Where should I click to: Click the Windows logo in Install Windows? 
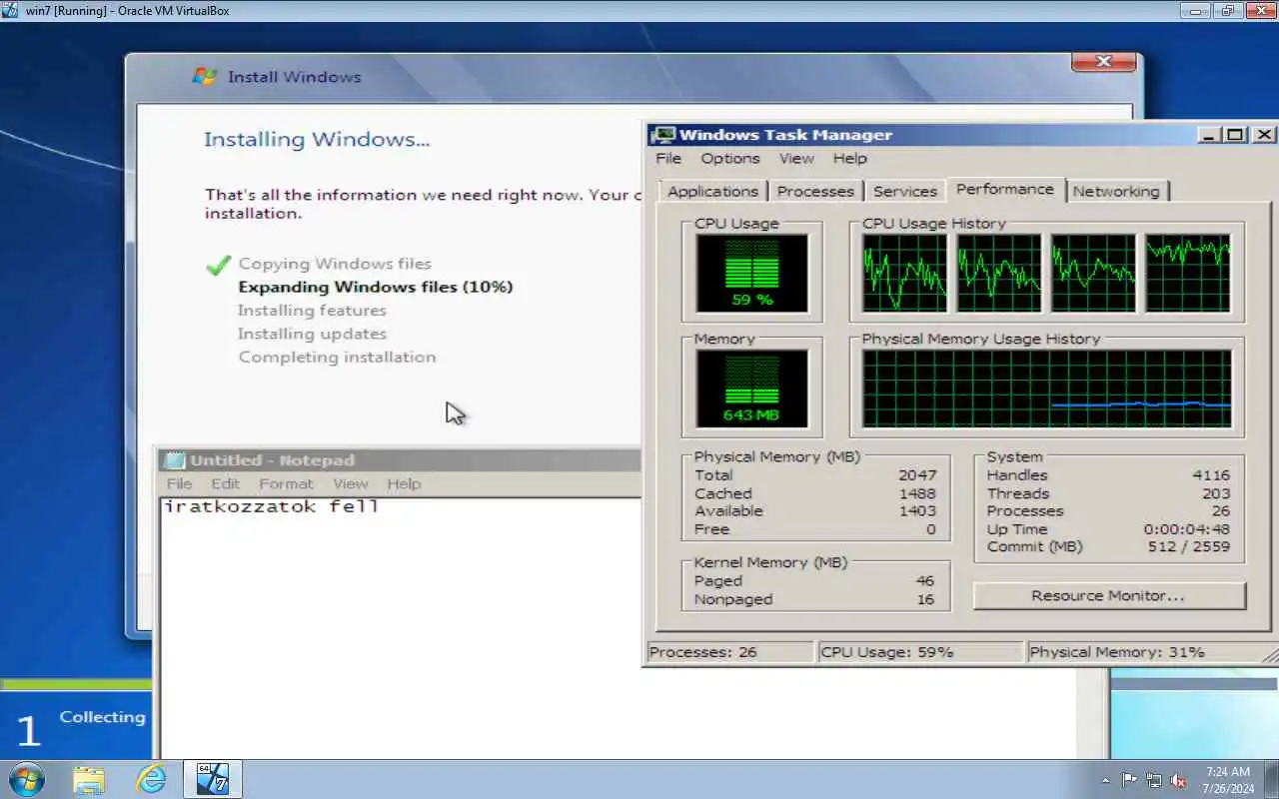click(x=205, y=77)
